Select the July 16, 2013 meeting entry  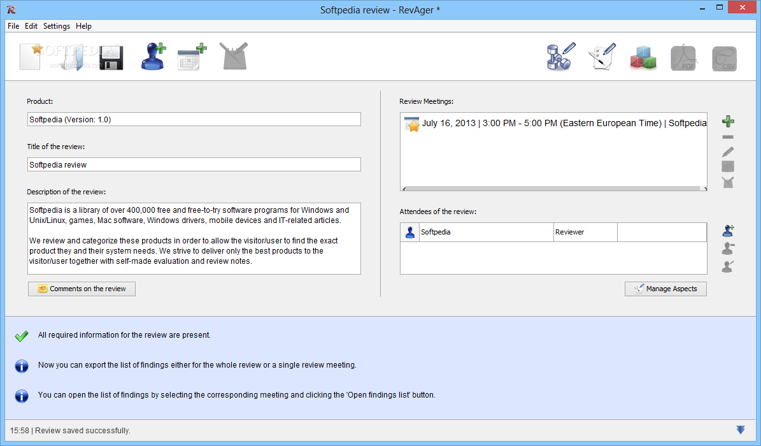554,124
